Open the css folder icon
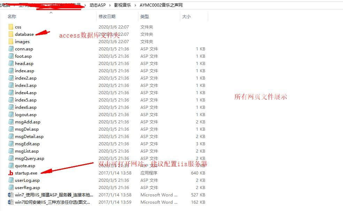Screen dimensions: 343x211 [x=11, y=27]
